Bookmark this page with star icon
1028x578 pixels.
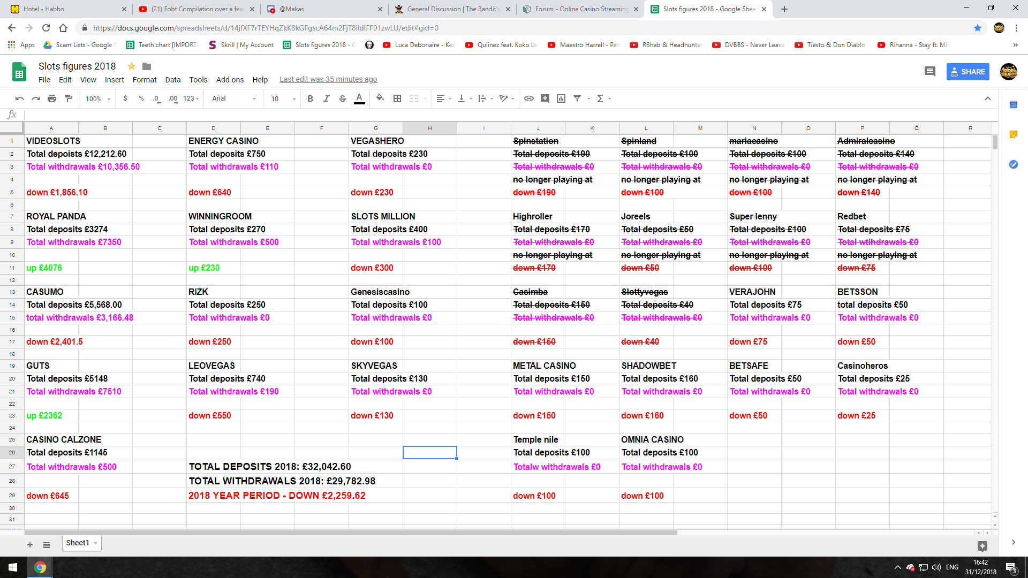click(x=978, y=28)
